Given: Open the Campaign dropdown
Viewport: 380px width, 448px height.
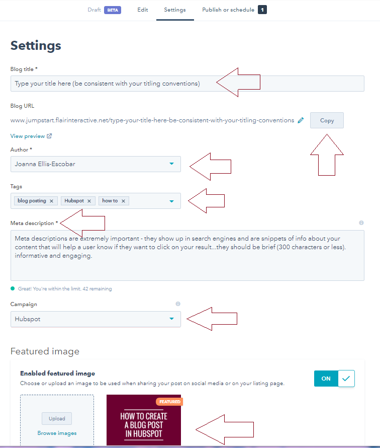Looking at the screenshot, I should click(x=96, y=319).
